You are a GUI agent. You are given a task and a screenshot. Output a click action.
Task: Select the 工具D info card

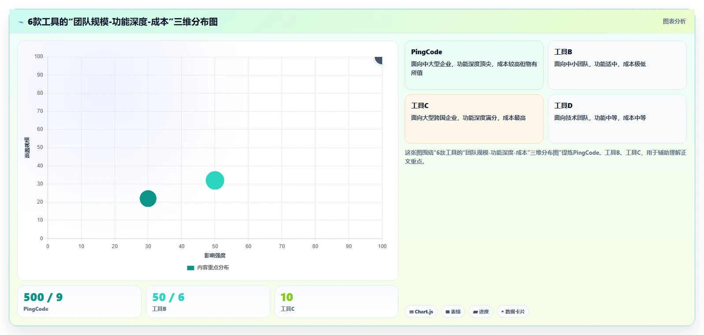(x=617, y=119)
